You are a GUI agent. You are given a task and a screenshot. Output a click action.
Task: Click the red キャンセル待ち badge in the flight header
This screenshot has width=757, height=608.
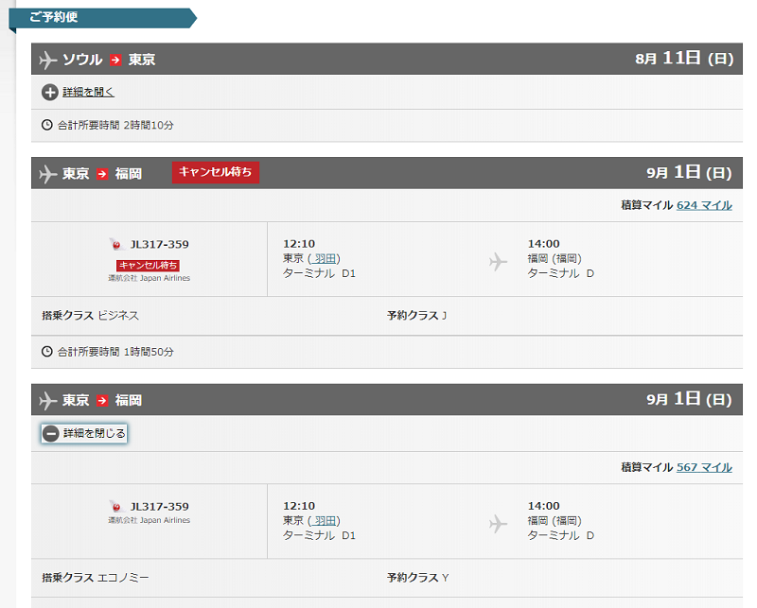coord(216,172)
